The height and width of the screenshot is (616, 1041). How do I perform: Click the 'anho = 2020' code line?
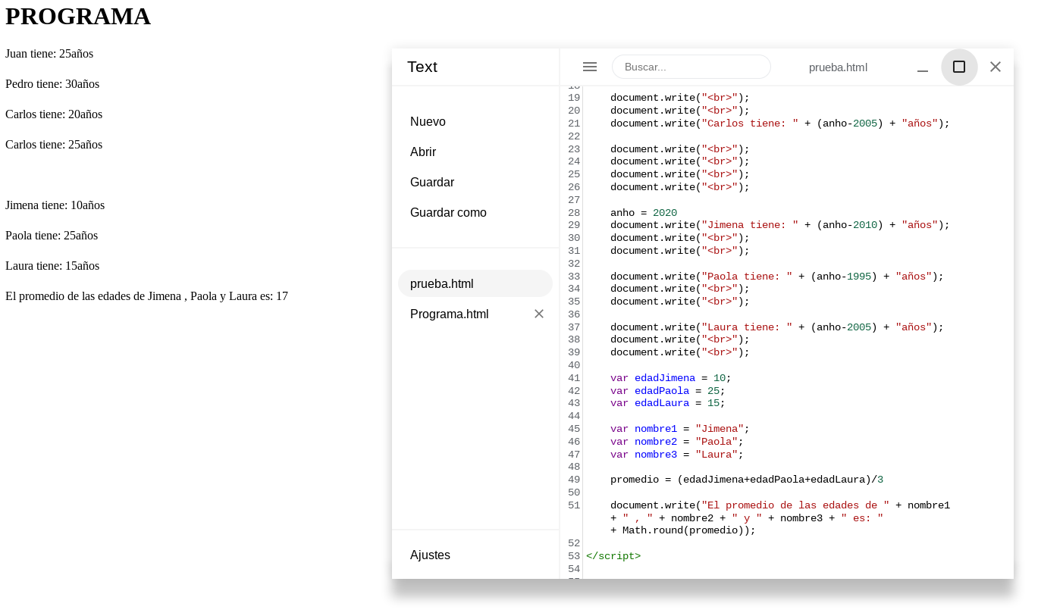point(644,213)
